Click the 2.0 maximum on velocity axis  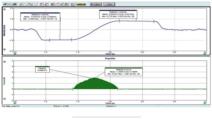tap(12, 8)
